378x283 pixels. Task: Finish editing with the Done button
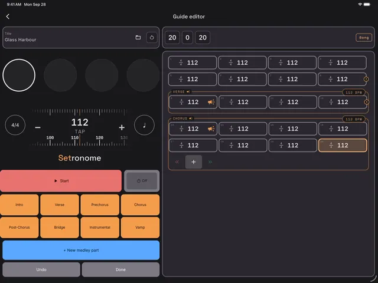click(x=120, y=269)
